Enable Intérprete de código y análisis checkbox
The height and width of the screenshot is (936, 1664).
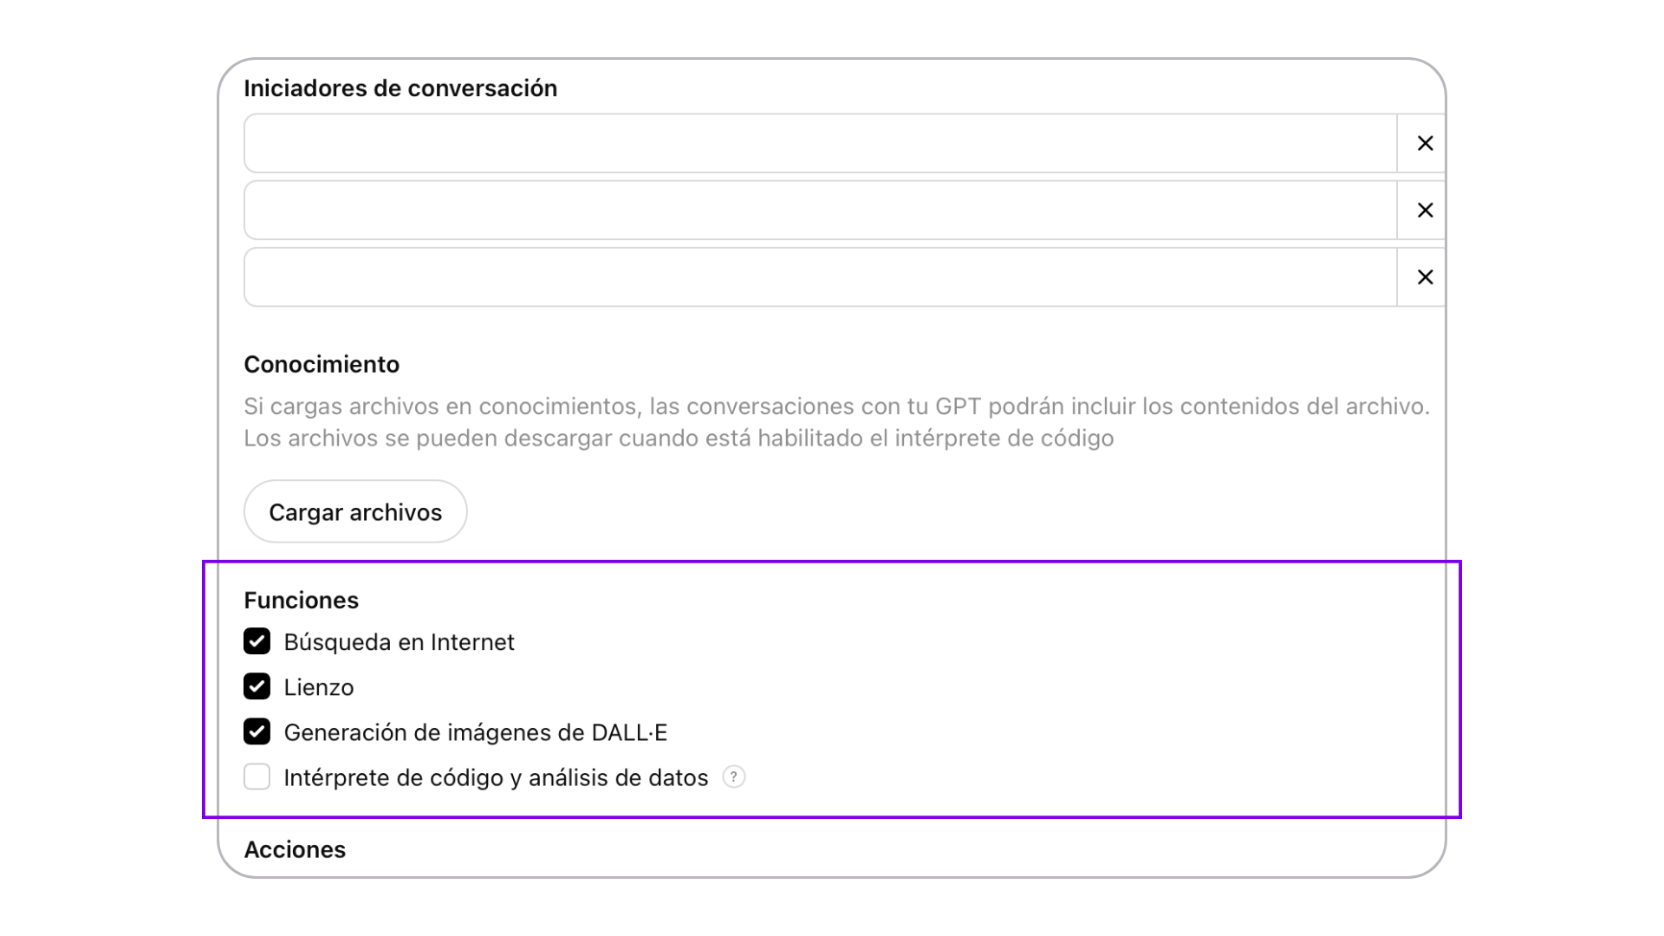tap(257, 777)
